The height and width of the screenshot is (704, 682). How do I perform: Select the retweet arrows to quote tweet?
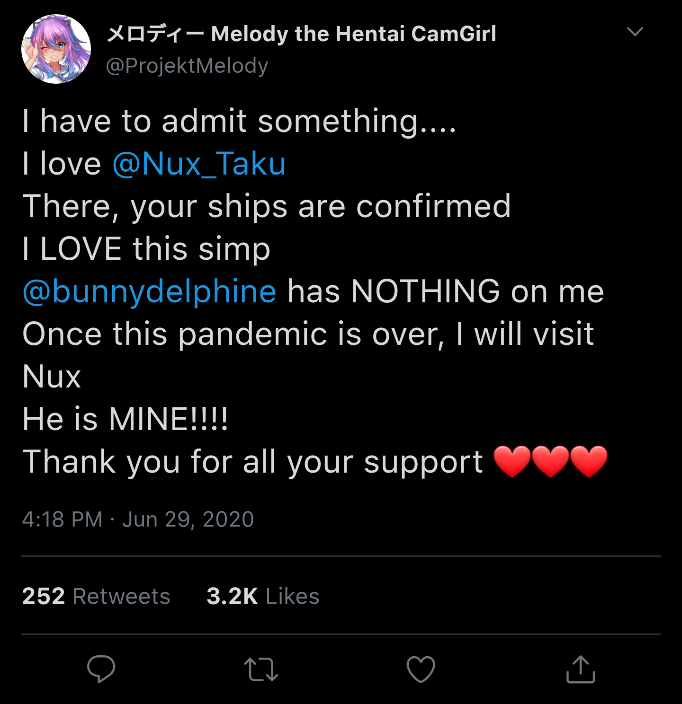click(261, 669)
